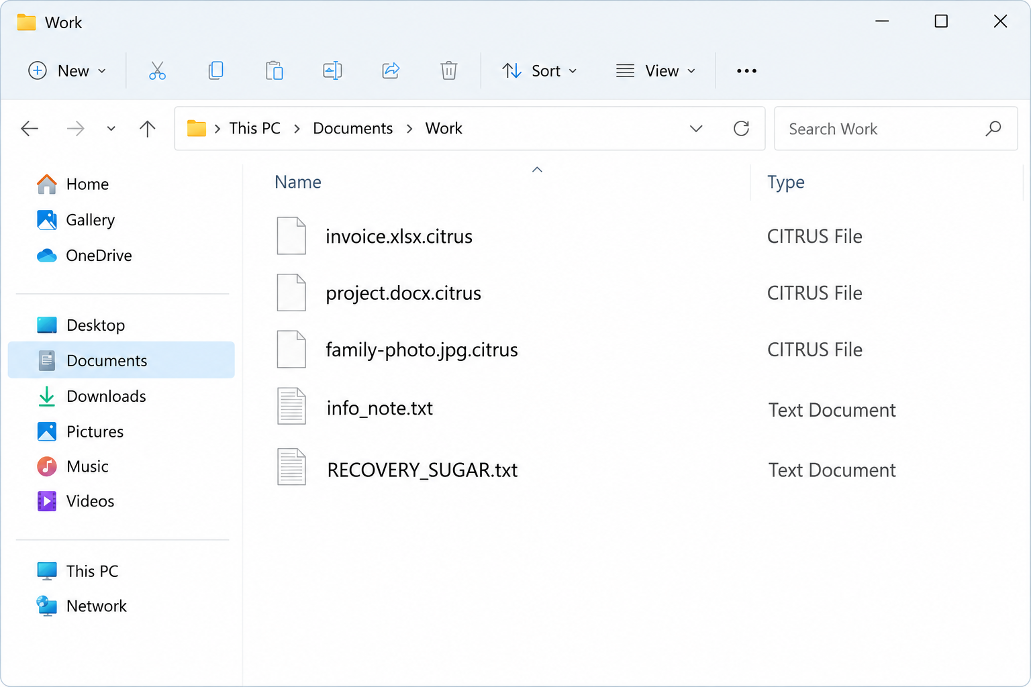The width and height of the screenshot is (1031, 687).
Task: Open the See more ellipsis menu
Action: 746,70
